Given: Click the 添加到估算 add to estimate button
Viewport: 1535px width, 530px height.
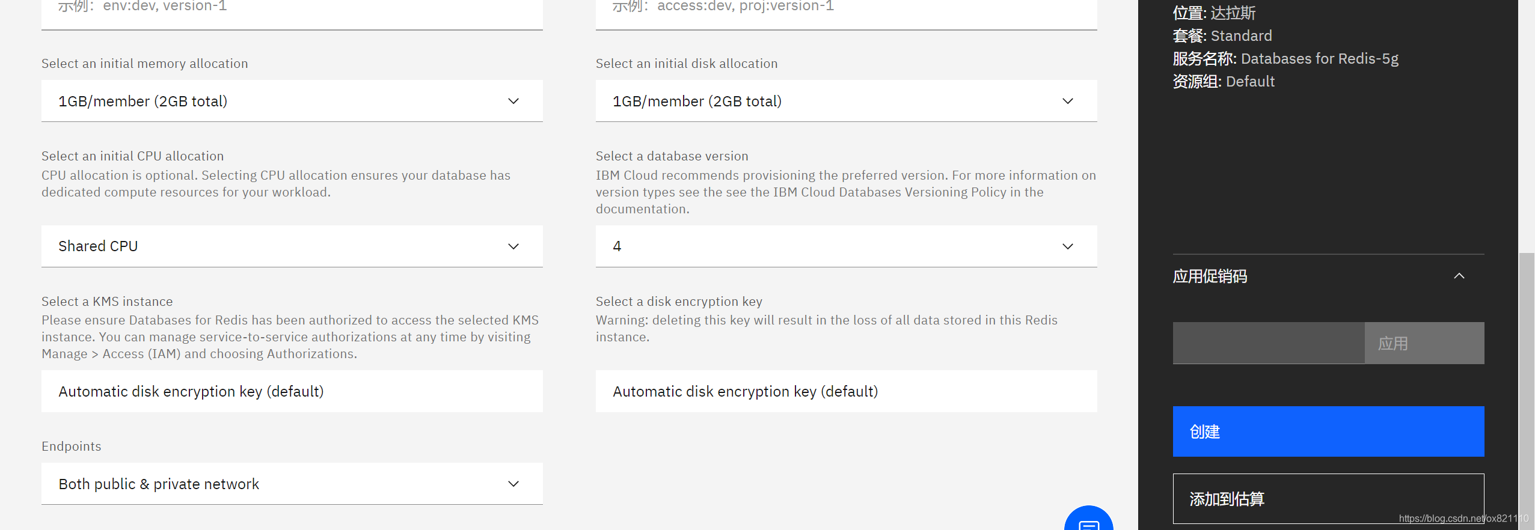Looking at the screenshot, I should (x=1328, y=498).
